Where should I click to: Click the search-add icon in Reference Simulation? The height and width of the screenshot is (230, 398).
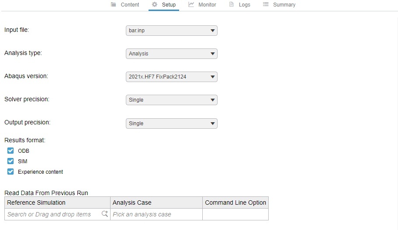(105, 214)
